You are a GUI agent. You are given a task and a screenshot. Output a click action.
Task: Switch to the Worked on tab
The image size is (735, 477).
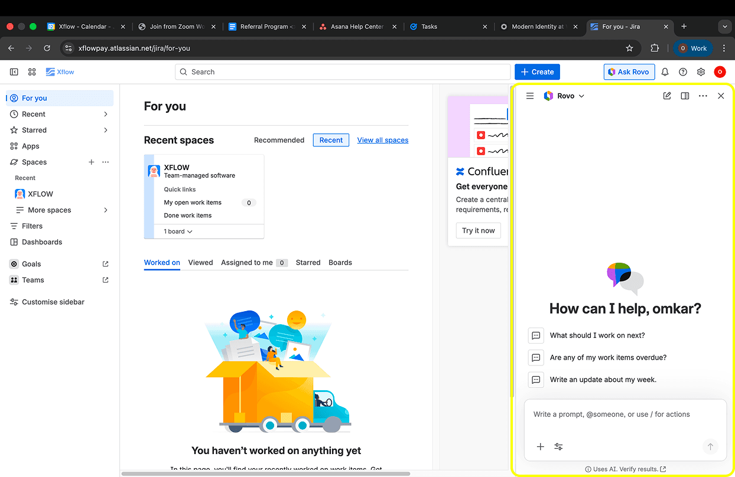click(162, 263)
